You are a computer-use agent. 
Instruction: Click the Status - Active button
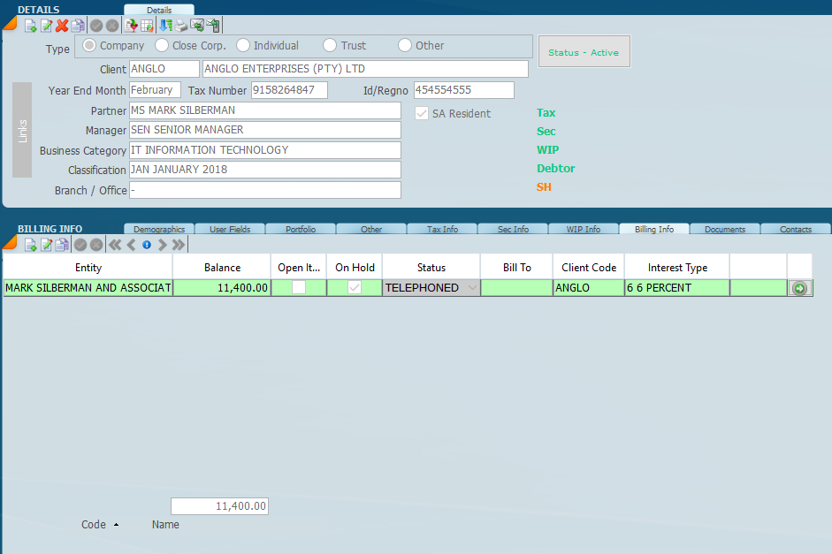584,53
